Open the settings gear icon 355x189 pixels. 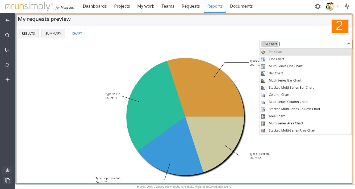(318, 6)
